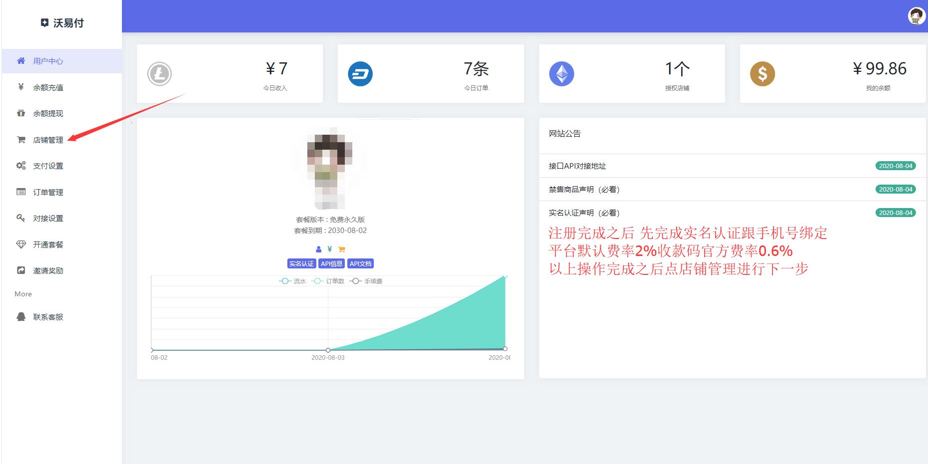Open the 接口API对接地址 announcement
Screen dimensions: 928x464
[577, 166]
